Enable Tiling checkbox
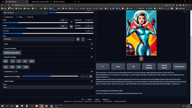The width and height of the screenshot is (192, 108). click(17, 17)
